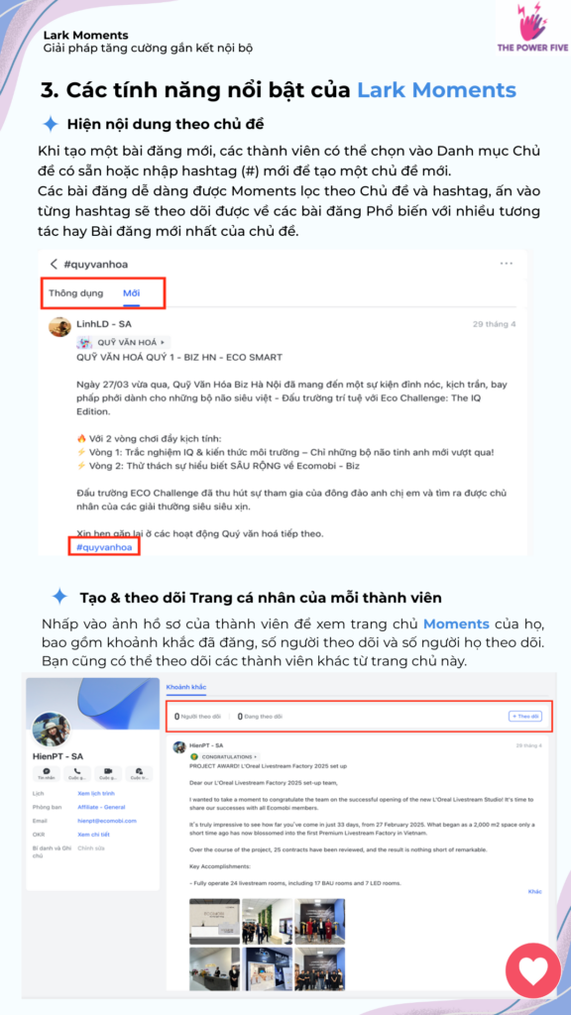Image resolution: width=571 pixels, height=1015 pixels.
Task: Click LinhLD - SA's avatar picture
Action: point(59,327)
